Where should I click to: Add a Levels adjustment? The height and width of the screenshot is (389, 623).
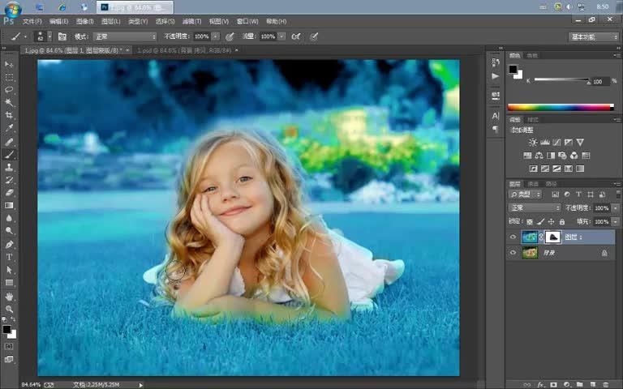click(545, 142)
